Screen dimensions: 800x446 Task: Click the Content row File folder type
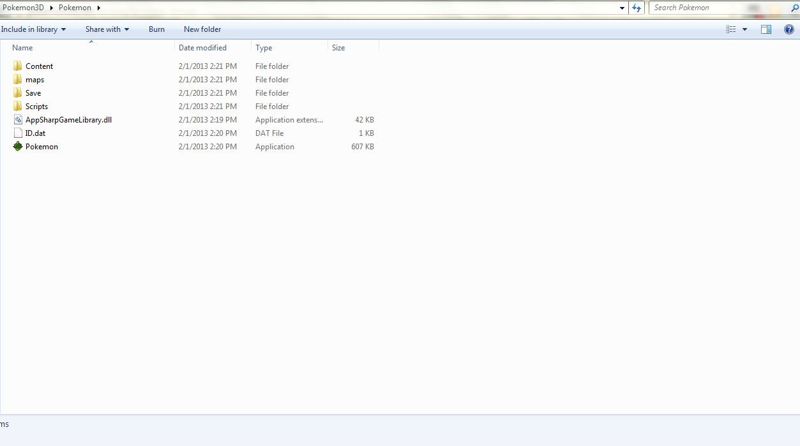(x=272, y=66)
